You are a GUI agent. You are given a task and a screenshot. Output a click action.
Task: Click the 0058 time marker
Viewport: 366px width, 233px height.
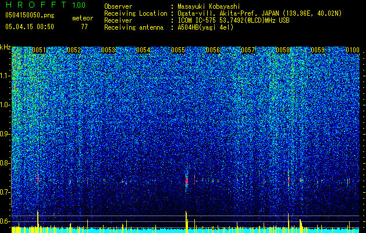tap(283, 50)
